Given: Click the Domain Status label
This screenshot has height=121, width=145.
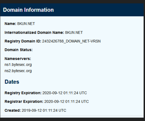Looking at the screenshot, I should pyautogui.click(x=19, y=50).
